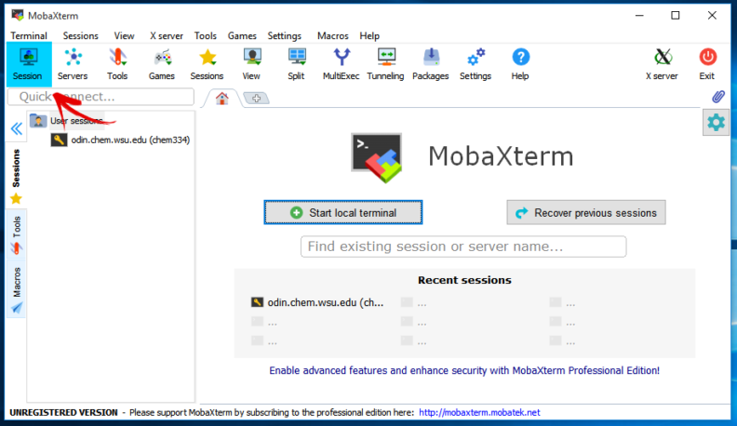Open the Packages manager icon
Viewport: 737px width, 426px height.
431,63
